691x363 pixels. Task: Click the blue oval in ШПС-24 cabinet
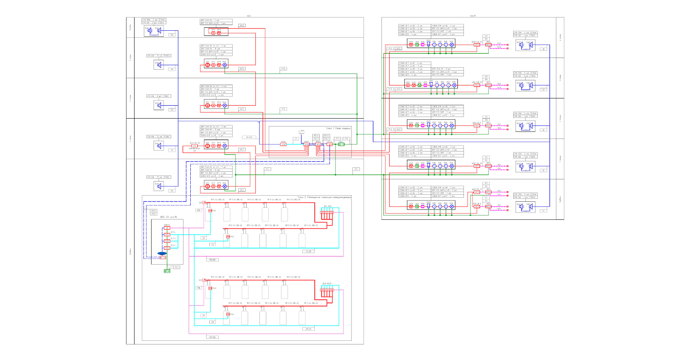[x=162, y=253]
